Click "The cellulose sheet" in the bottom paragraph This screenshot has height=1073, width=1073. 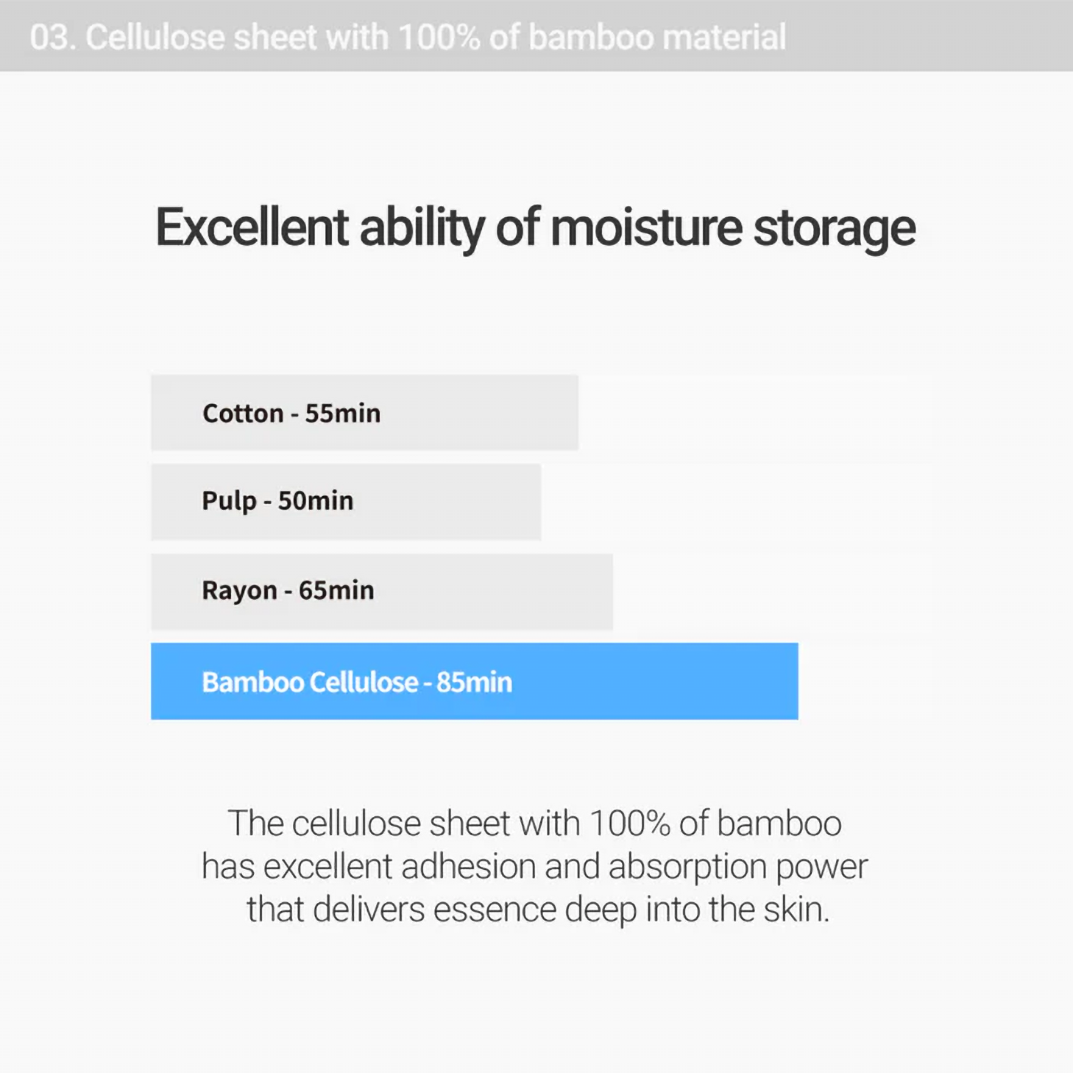[325, 824]
